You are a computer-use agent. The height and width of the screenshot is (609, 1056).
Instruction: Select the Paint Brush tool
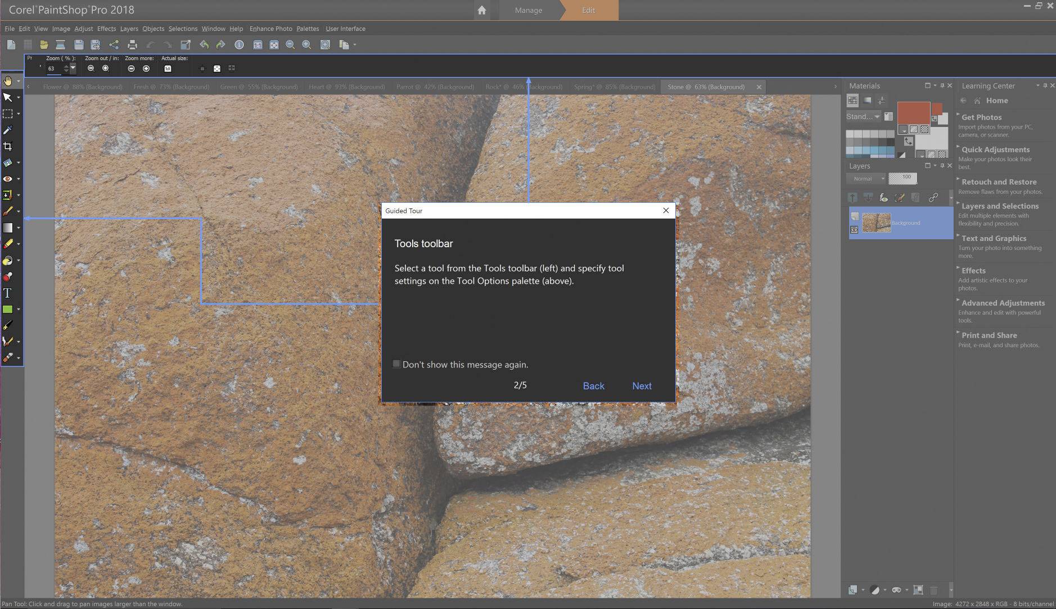point(8,211)
